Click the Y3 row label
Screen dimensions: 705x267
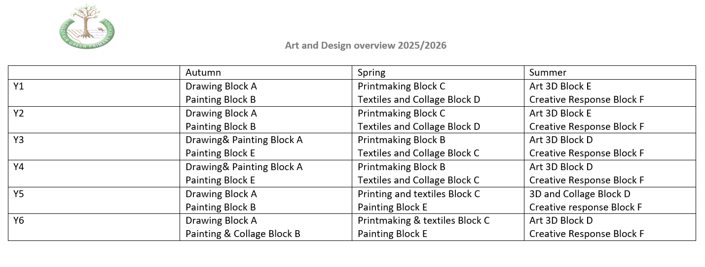[18, 140]
